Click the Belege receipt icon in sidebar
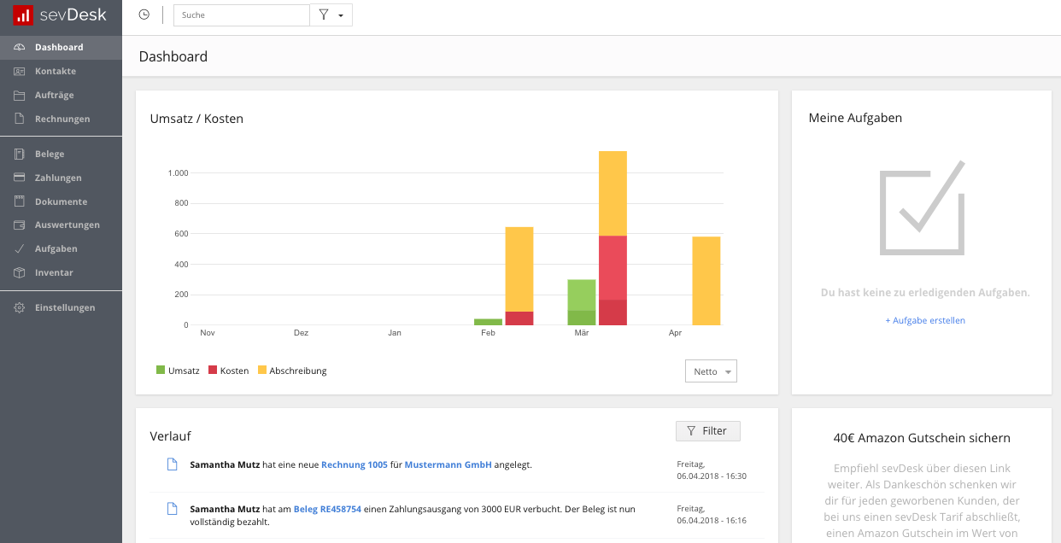The height and width of the screenshot is (543, 1061). coord(20,154)
